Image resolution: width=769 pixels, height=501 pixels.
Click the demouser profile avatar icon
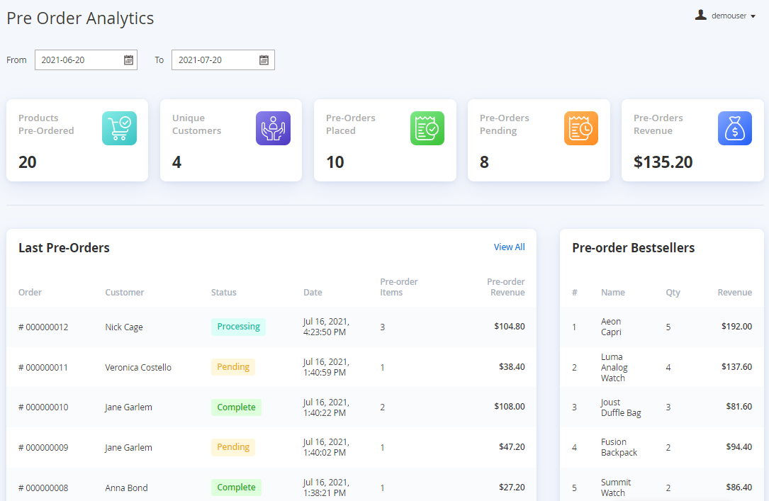(x=701, y=15)
